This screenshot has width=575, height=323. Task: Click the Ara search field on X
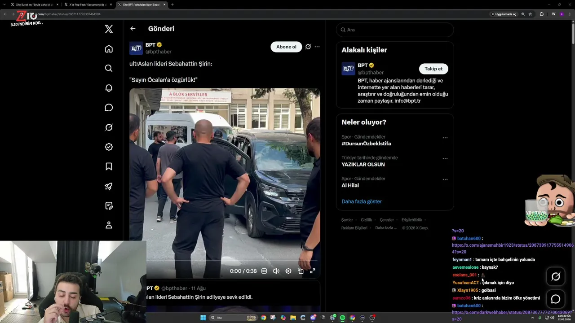click(x=395, y=30)
